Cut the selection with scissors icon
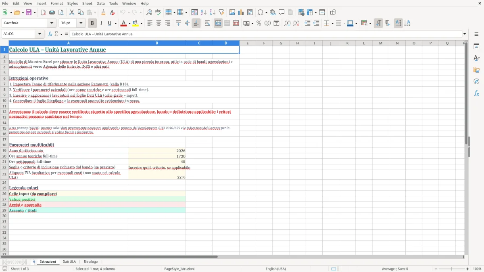 [72, 12]
